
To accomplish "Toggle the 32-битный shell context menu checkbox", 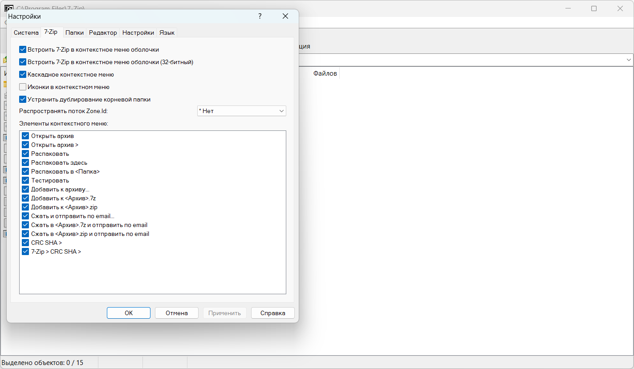I will pos(23,62).
